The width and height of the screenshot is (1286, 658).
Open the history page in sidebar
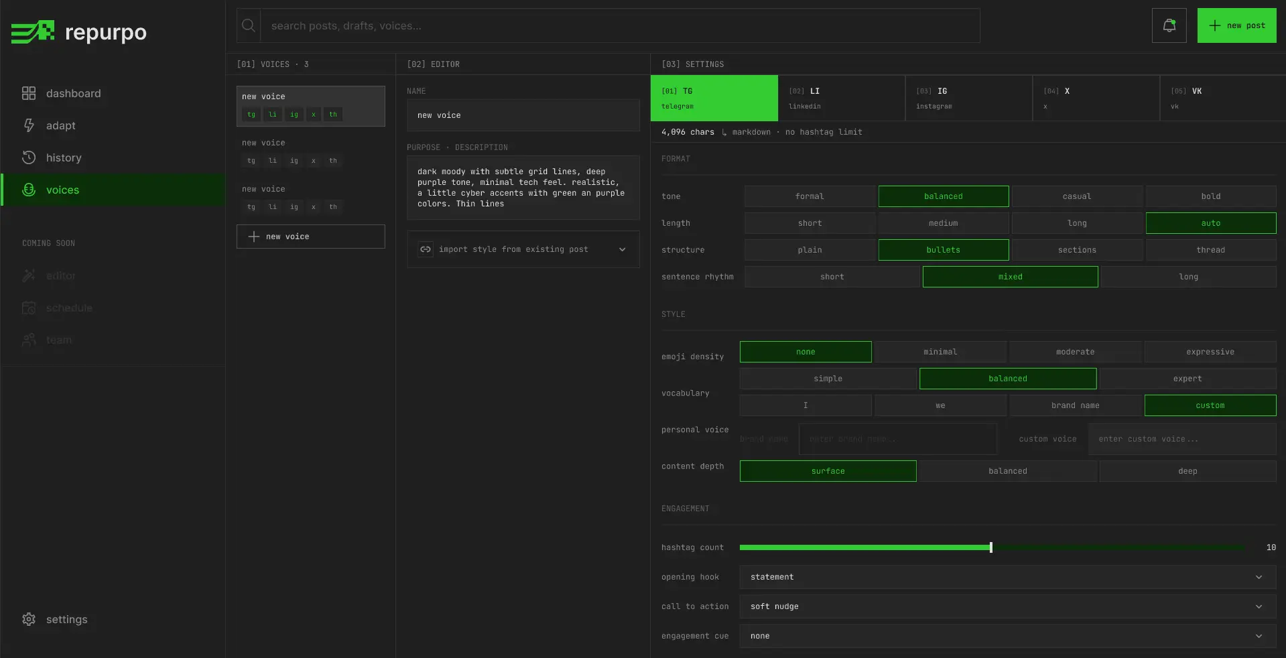[x=113, y=157]
